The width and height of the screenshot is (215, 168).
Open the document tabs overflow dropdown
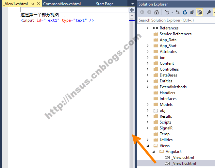pos(132,4)
